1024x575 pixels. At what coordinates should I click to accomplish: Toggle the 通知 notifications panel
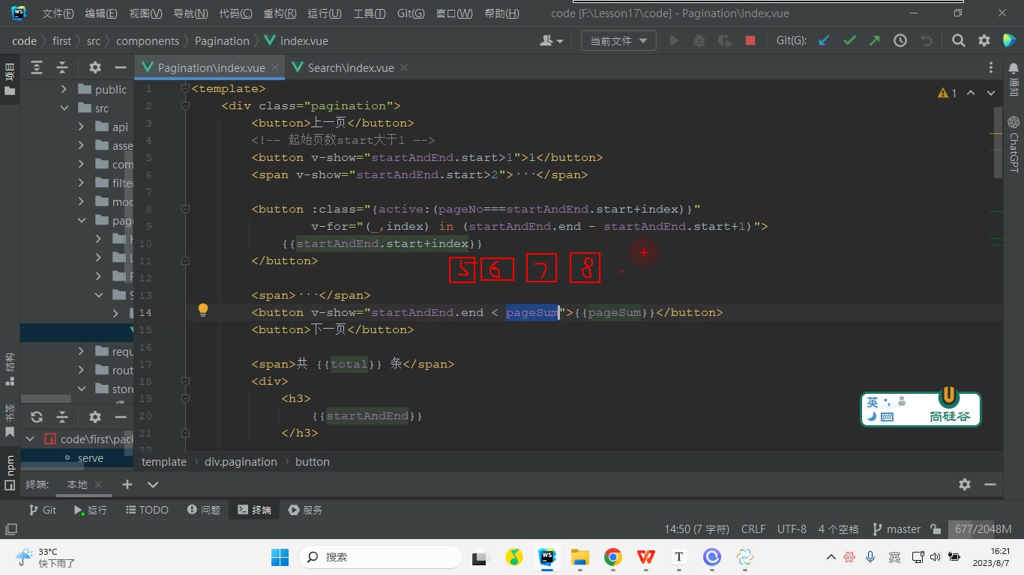coord(1014,80)
